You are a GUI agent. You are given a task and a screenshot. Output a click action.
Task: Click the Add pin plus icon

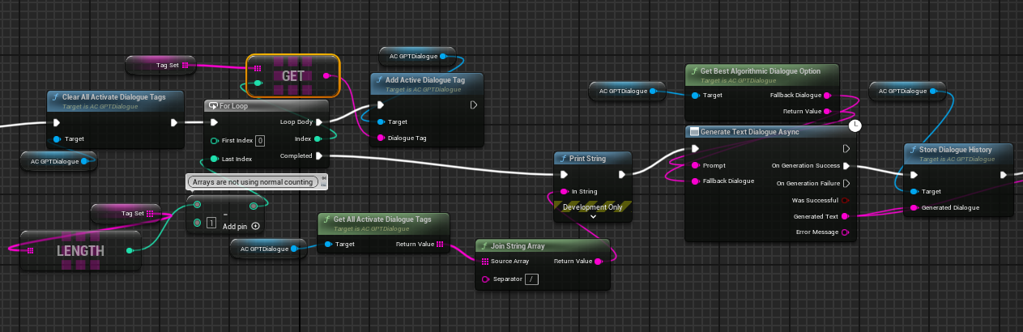pyautogui.click(x=256, y=226)
